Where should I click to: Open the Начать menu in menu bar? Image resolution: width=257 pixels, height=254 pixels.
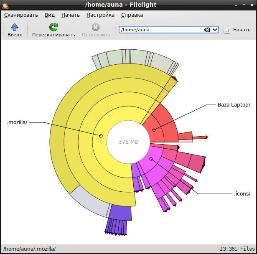tap(71, 15)
